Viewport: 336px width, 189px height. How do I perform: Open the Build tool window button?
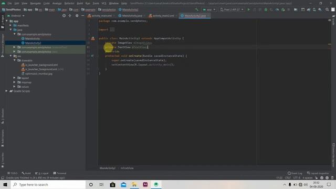point(26,173)
